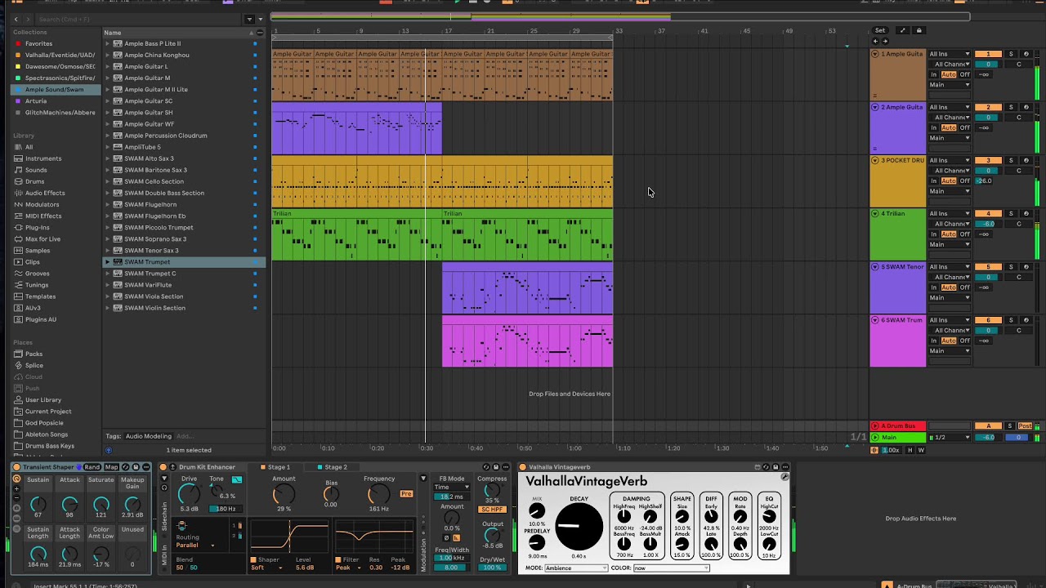
Task: Click the routing diagram icon
Action: [182, 524]
